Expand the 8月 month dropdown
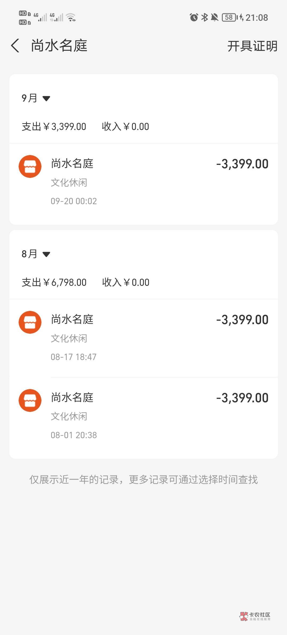 point(36,254)
